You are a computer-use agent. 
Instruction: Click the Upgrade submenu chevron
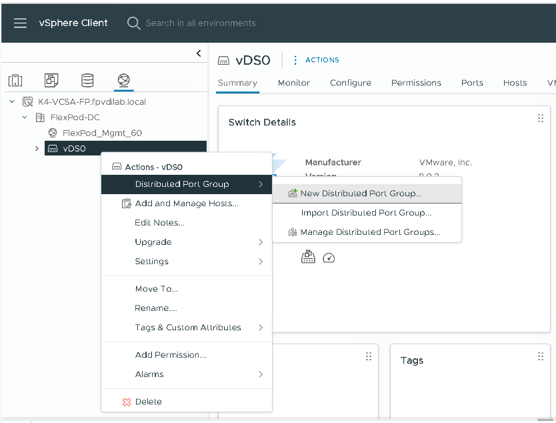tap(261, 242)
